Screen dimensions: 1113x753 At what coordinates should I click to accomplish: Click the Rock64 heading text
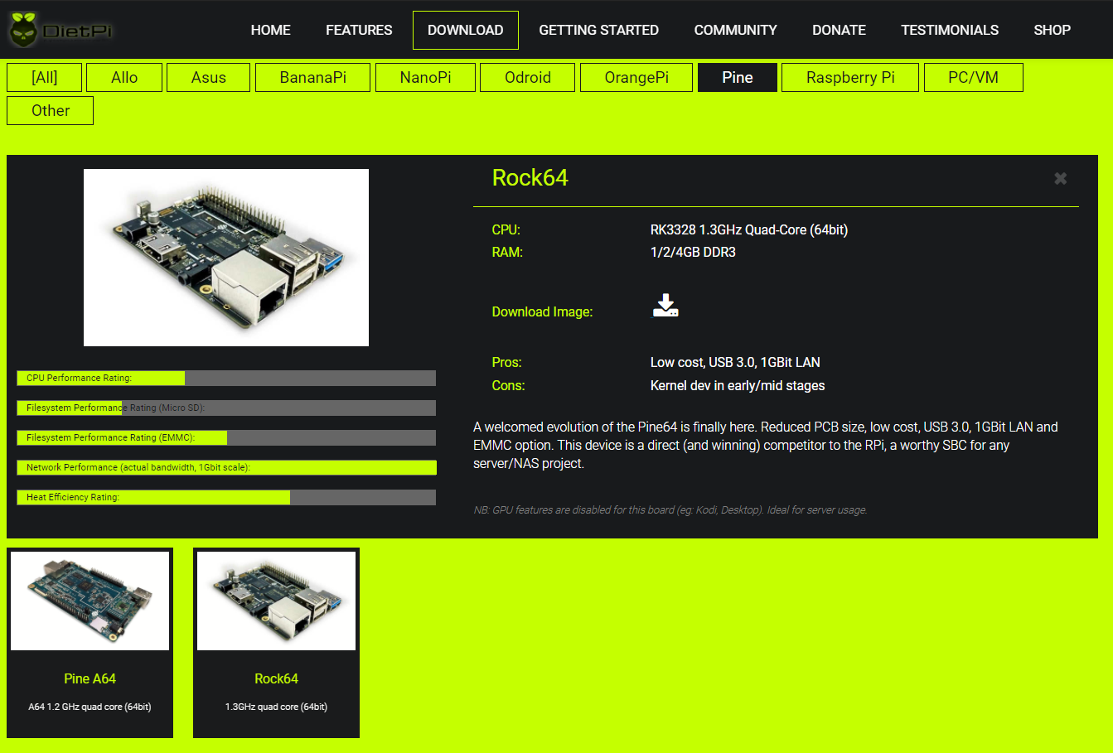pyautogui.click(x=530, y=178)
